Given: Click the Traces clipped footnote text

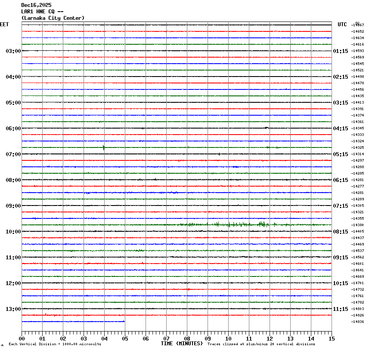Looking at the screenshot, I should pyautogui.click(x=261, y=344).
